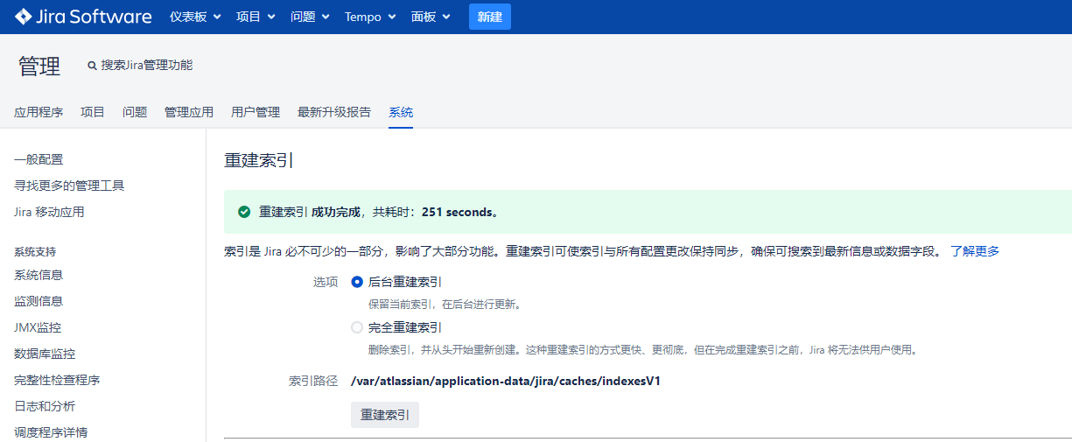Open 寻找更多的管理工具 in the sidebar
This screenshot has width=1072, height=442.
coord(69,186)
